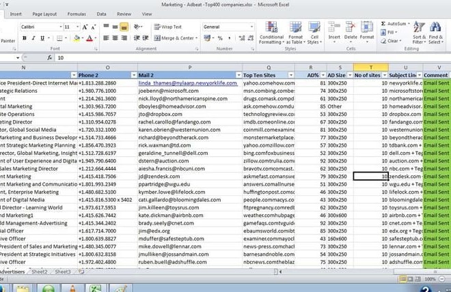The height and width of the screenshot is (292, 451).
Task: Open linda_thames@nylaarp.newyorklife.com email link
Action: tap(187, 83)
